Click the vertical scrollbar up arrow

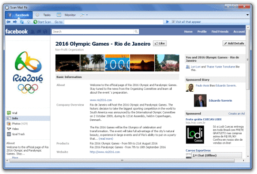click(248, 27)
